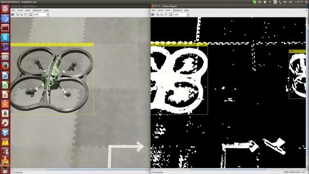Image resolution: width=309 pixels, height=174 pixels.
Task: Open LibreOffice Impress from the dock
Action: pos(5,95)
